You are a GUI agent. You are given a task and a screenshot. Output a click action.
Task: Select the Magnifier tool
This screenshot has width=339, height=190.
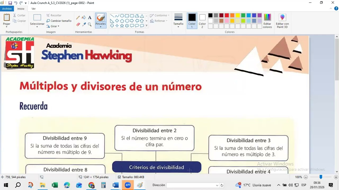pos(90,24)
